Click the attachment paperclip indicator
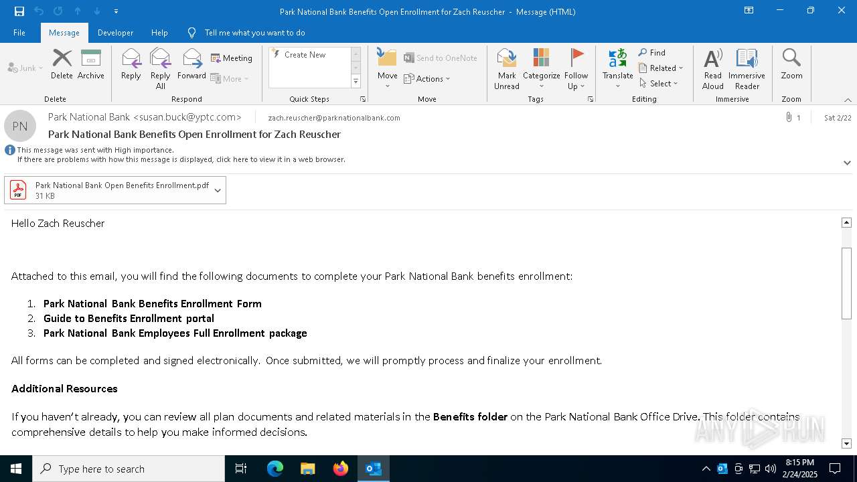This screenshot has height=482, width=857. tap(789, 117)
